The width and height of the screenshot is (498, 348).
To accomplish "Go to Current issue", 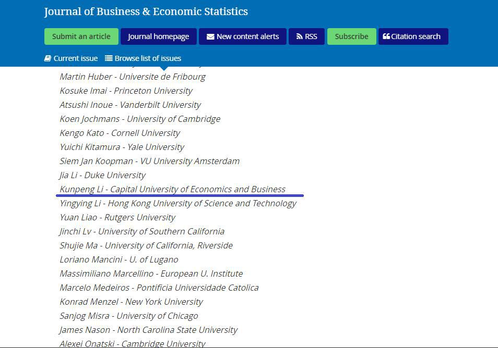I will 75,58.
